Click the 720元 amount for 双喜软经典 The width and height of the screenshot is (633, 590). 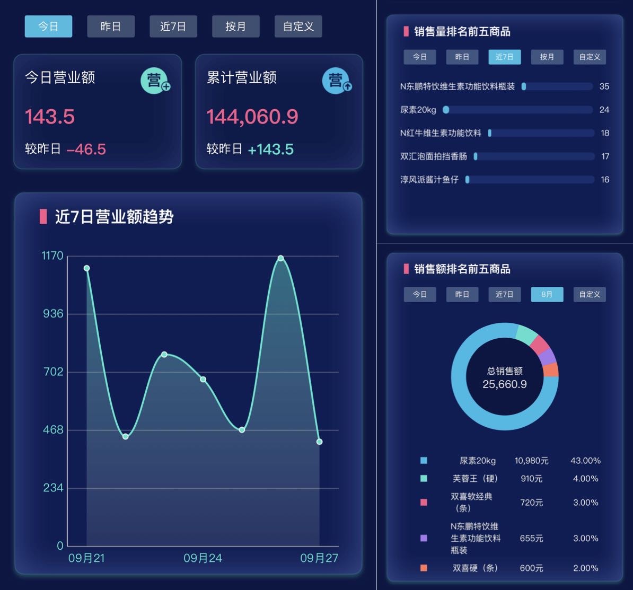coord(531,503)
